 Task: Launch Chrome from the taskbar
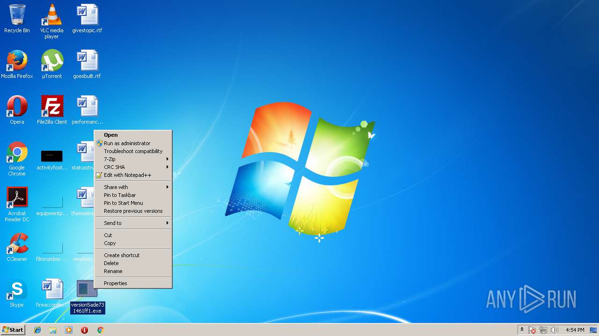tap(100, 330)
